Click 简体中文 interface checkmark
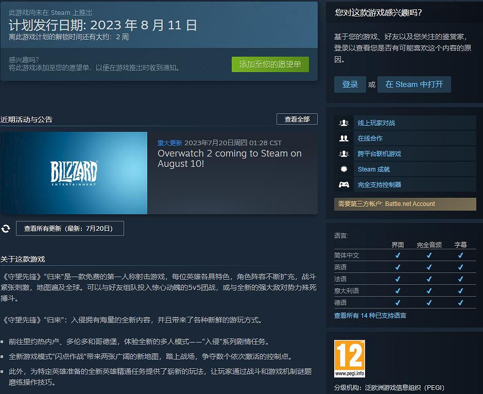483x394 pixels. 398,255
